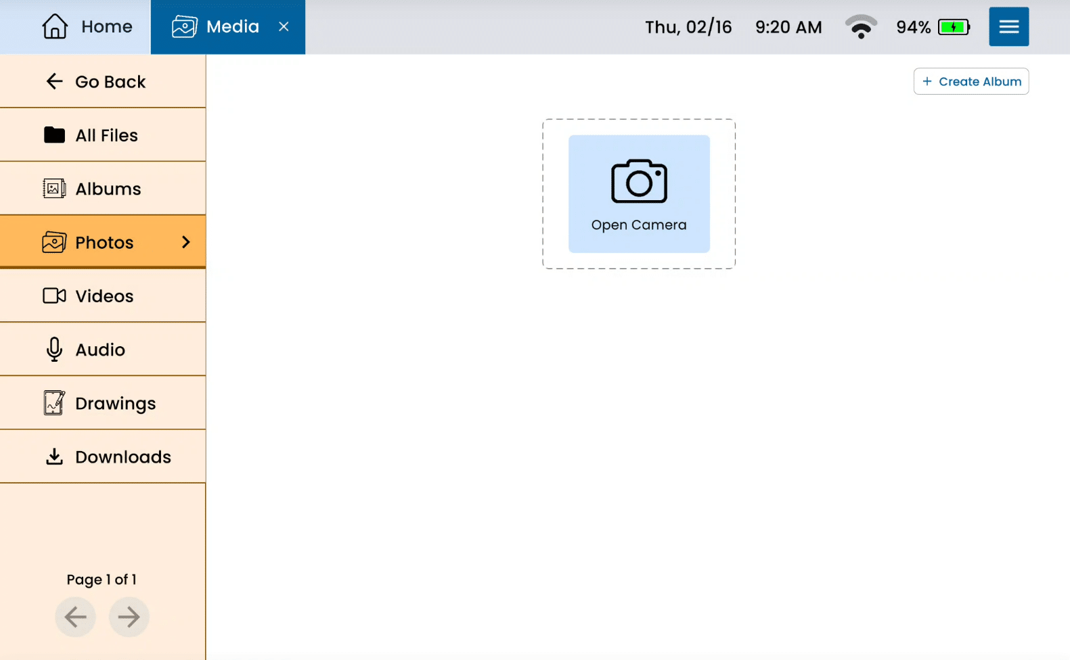Switch to the Media tab
The image size is (1070, 660).
click(217, 27)
